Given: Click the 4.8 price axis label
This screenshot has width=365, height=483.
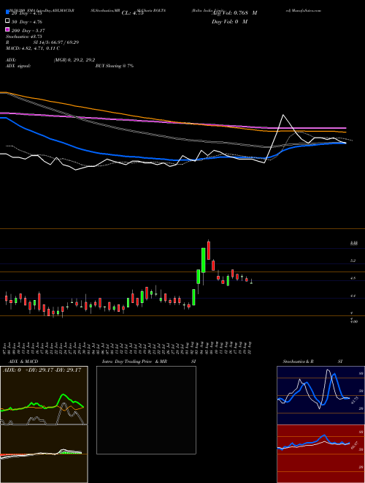Looking at the screenshot, I should point(353,278).
